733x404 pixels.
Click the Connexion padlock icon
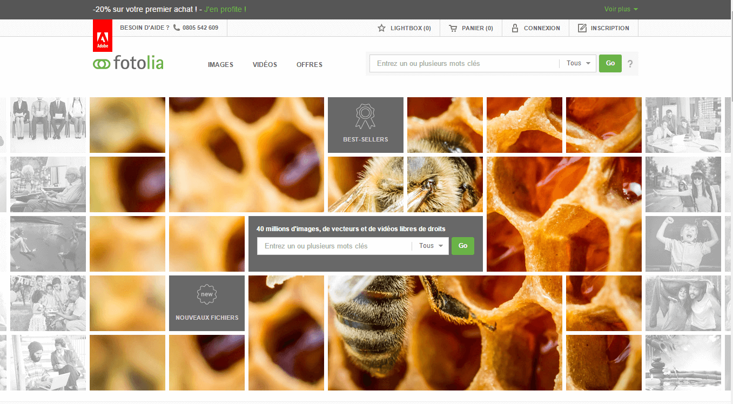pos(515,28)
